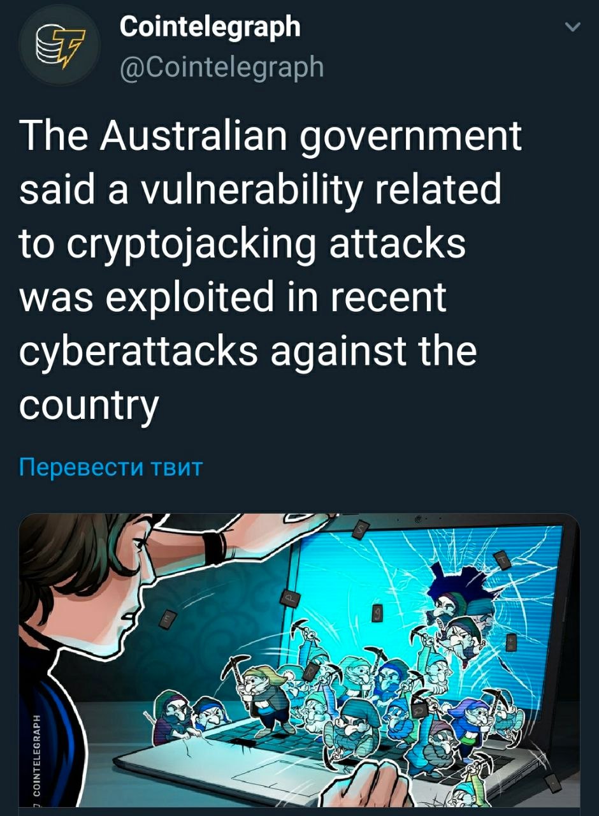The width and height of the screenshot is (599, 816).
Task: Open the Cointelegraph display name
Action: tap(210, 26)
